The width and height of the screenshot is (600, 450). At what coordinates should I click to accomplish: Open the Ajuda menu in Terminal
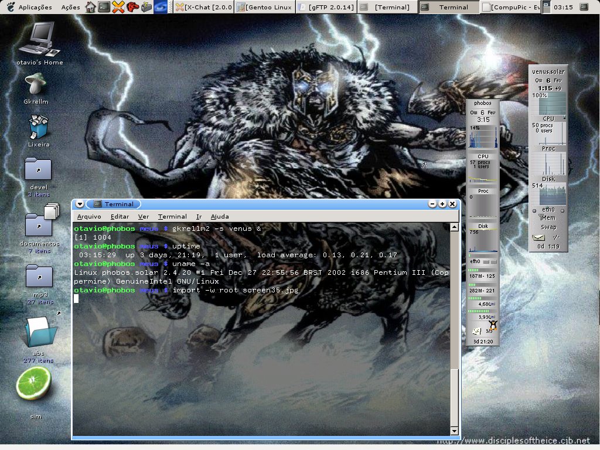(x=220, y=217)
